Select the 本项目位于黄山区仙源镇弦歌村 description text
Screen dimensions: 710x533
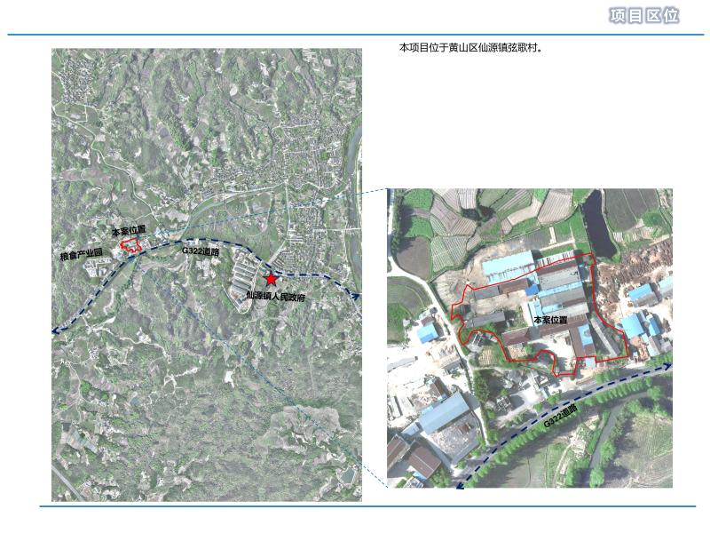pos(470,48)
